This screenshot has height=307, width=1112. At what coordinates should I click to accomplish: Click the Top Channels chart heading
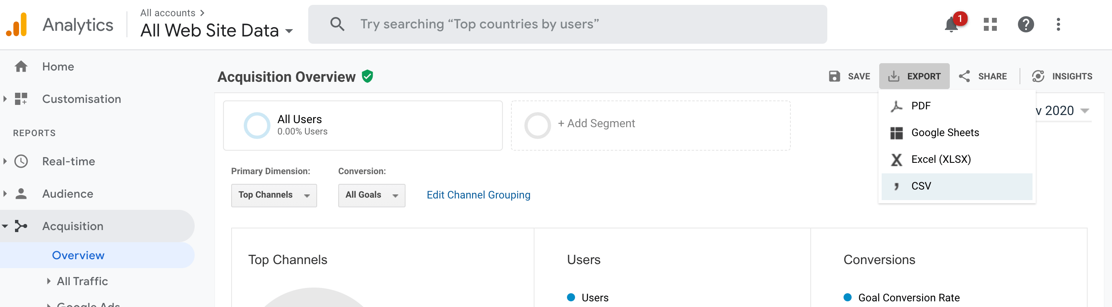[288, 260]
